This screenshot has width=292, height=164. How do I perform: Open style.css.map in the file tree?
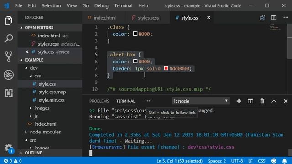52,92
